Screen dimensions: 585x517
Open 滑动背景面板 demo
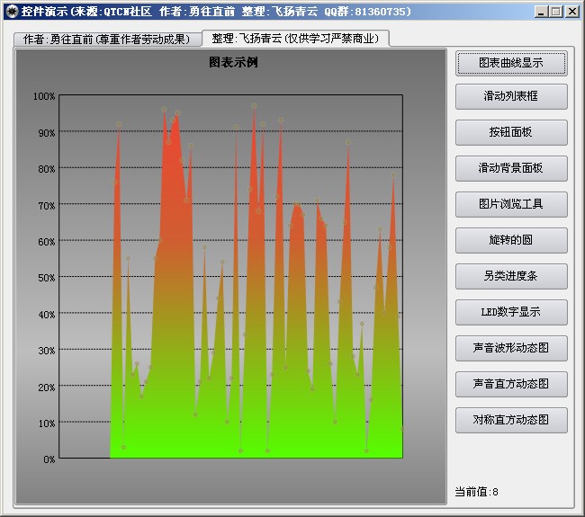(x=511, y=168)
